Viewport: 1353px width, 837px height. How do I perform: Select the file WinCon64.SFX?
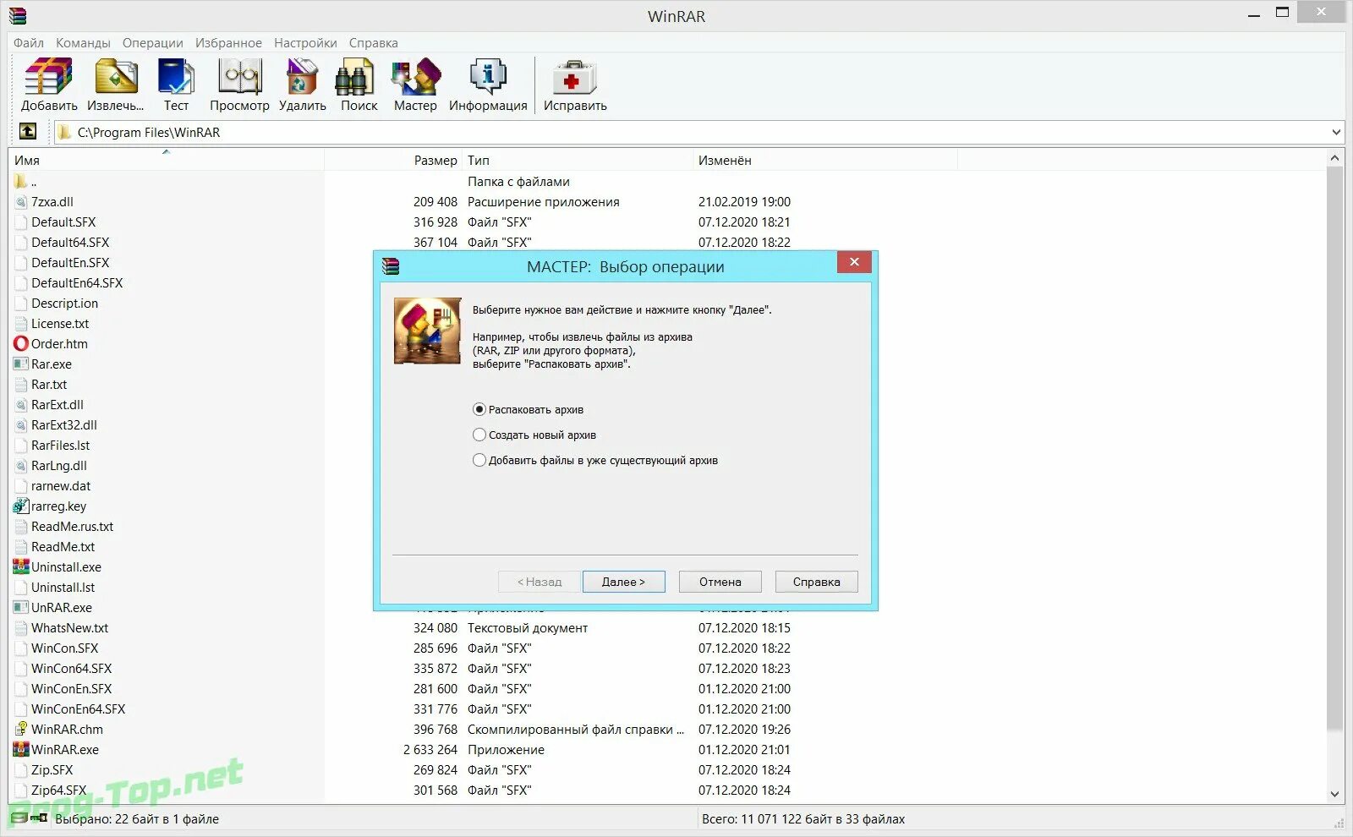71,669
